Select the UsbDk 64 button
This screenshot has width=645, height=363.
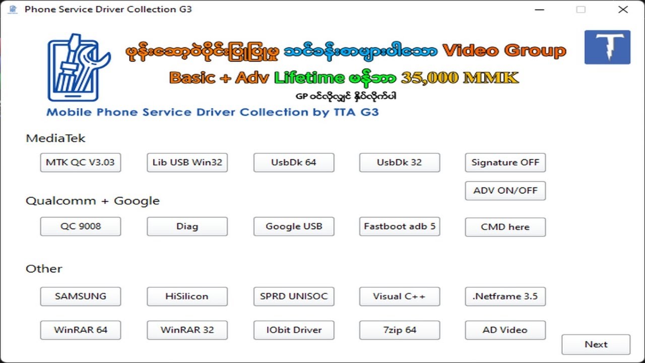[294, 162]
